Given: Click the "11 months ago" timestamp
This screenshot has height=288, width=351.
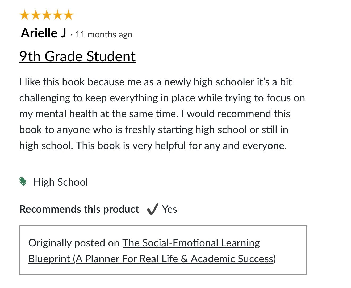Looking at the screenshot, I should point(104,34).
